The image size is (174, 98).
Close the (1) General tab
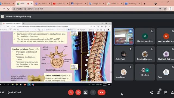point(49,4)
